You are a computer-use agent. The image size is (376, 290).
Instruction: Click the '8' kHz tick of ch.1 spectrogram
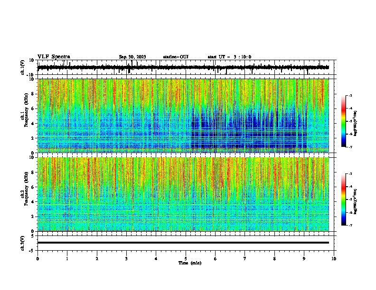33,94
